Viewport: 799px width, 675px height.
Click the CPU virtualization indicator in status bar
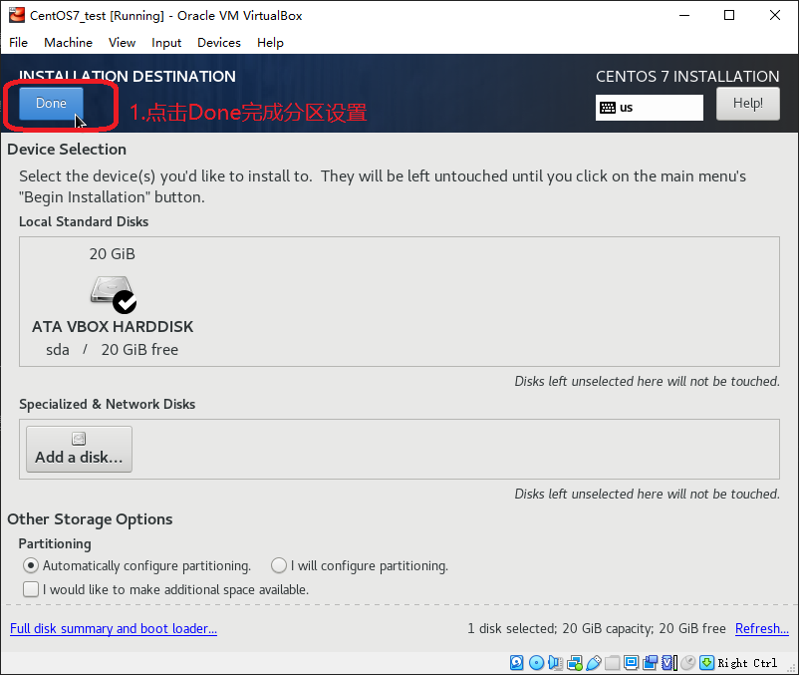click(669, 662)
